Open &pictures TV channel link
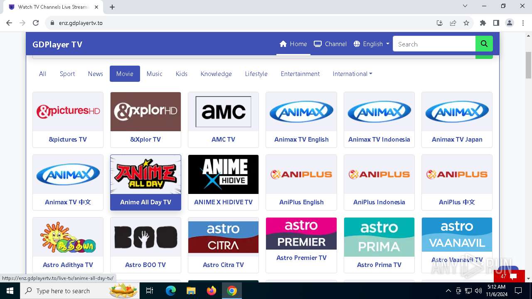The height and width of the screenshot is (299, 532). pyautogui.click(x=68, y=140)
